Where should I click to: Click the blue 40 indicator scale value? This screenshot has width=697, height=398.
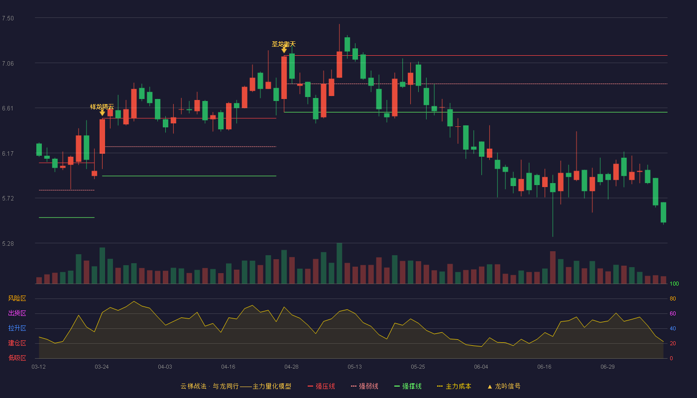point(673,328)
